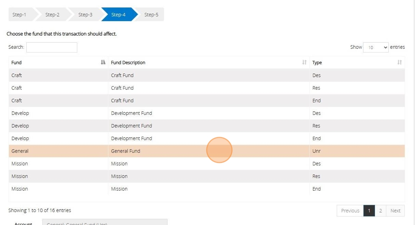Click the Account field below table

[x=104, y=222]
